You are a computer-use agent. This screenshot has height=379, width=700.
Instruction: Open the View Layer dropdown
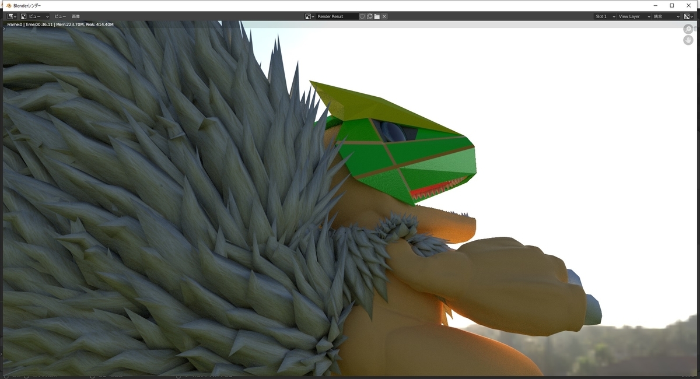click(x=634, y=16)
